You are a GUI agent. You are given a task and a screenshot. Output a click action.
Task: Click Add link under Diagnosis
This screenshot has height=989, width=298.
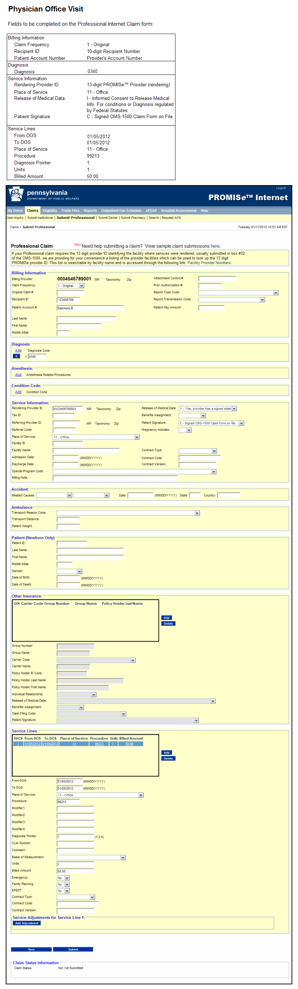point(18,351)
